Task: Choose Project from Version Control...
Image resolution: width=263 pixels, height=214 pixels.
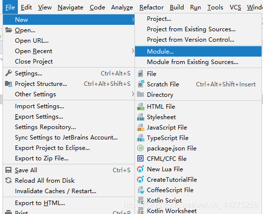Action: [x=198, y=40]
